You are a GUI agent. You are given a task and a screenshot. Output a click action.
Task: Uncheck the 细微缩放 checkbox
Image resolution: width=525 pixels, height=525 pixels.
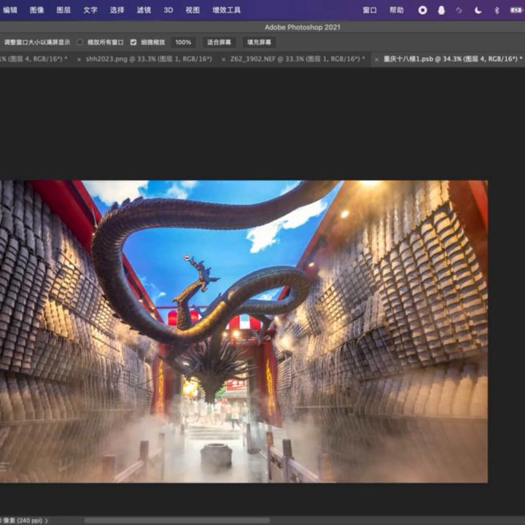[133, 42]
